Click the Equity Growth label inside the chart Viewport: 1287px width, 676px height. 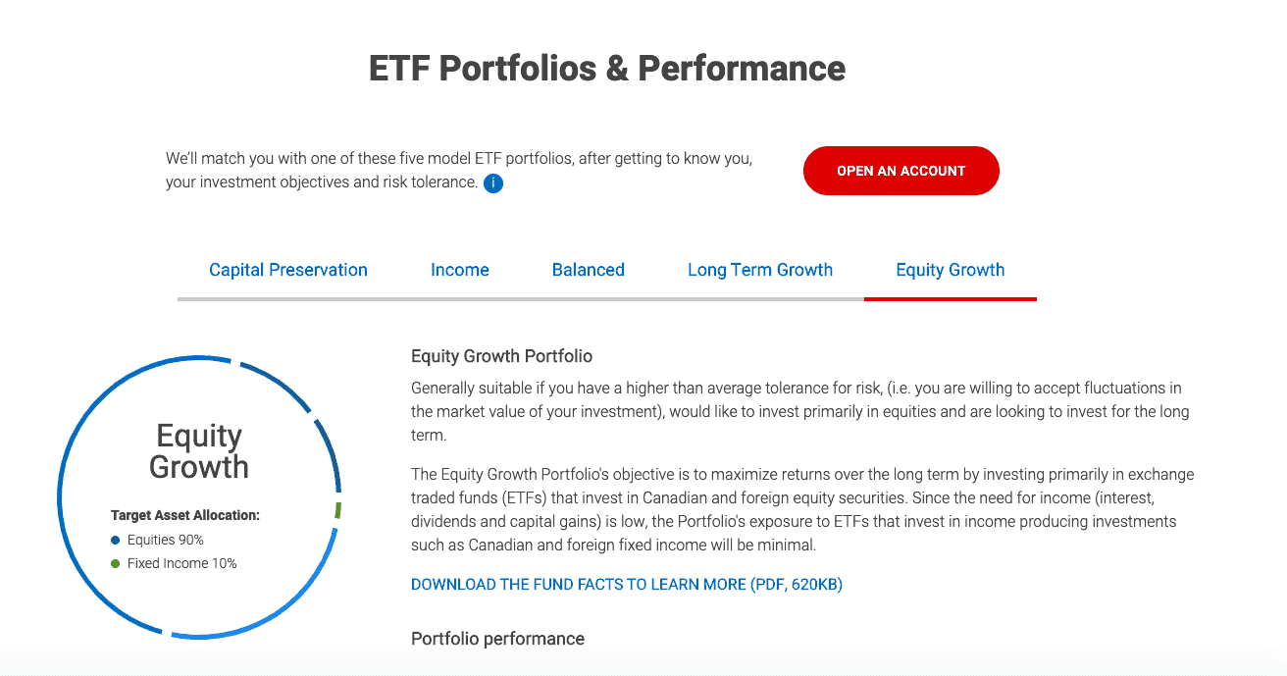199,451
